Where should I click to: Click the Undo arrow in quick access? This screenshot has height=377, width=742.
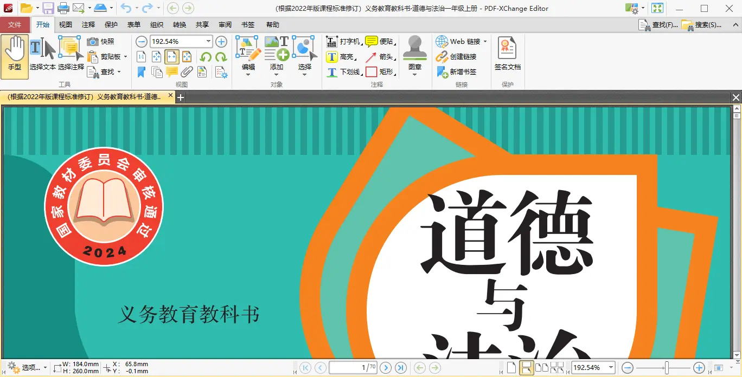click(x=125, y=8)
